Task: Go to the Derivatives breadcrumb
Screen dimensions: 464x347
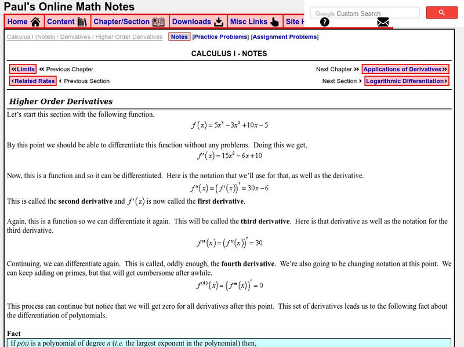Action: coord(75,37)
